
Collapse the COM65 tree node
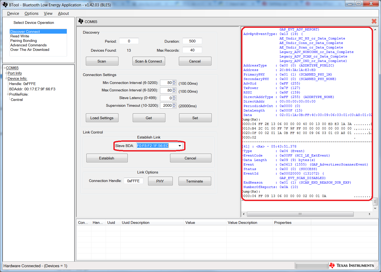click(5, 68)
